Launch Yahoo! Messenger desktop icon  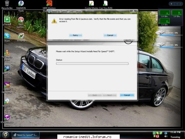point(7,88)
